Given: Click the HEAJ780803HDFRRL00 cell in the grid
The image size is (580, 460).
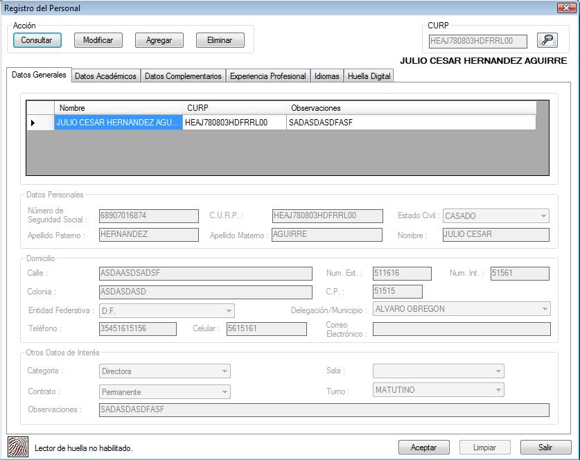Looking at the screenshot, I should [x=234, y=123].
